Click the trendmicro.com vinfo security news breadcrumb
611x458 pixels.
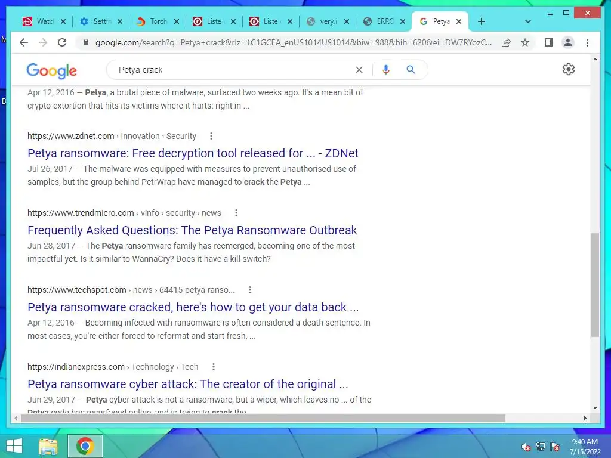[x=124, y=213]
